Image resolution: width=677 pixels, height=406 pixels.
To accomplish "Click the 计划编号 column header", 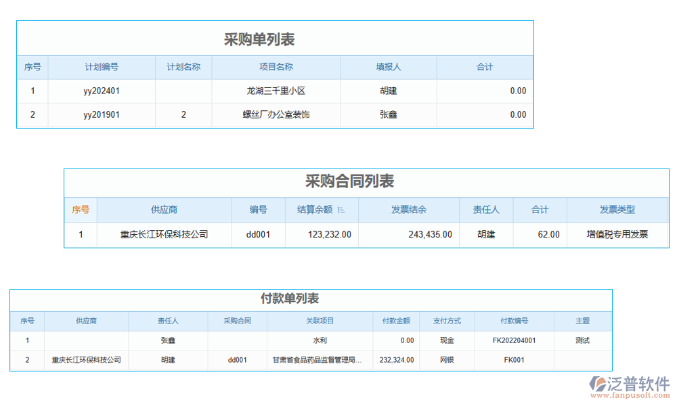I will pos(102,67).
